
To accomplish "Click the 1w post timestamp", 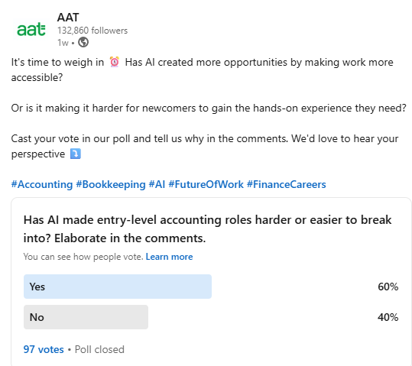I will tap(63, 43).
